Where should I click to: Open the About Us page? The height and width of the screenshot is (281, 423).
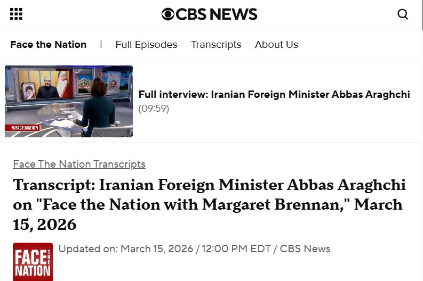(x=276, y=45)
